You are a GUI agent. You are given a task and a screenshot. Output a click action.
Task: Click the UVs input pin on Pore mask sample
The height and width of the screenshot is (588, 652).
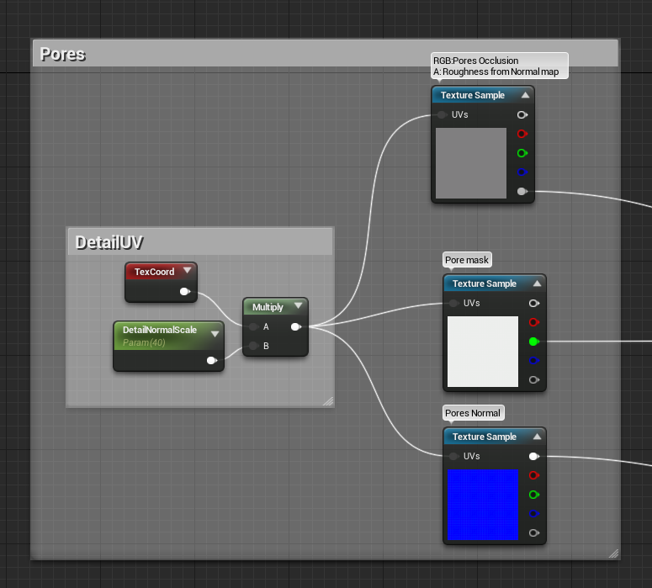453,303
